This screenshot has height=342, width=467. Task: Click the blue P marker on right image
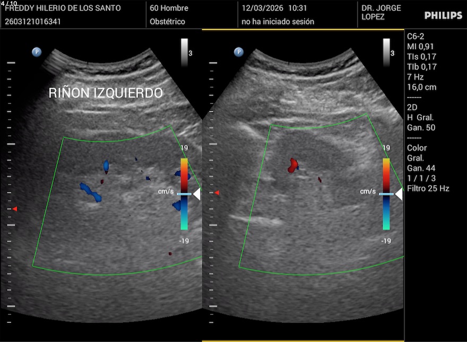[x=239, y=52]
